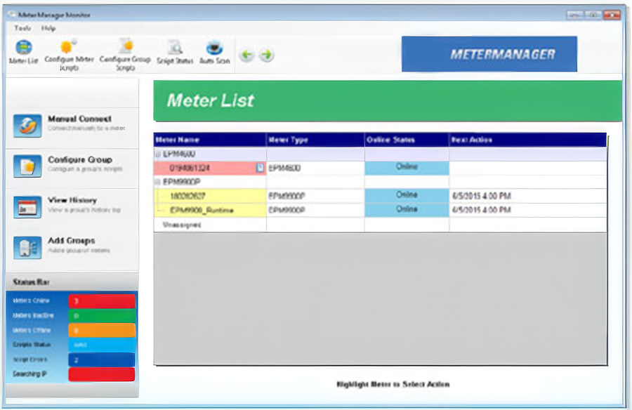Open Add Groups in the sidebar
632x410 pixels.
[72, 246]
